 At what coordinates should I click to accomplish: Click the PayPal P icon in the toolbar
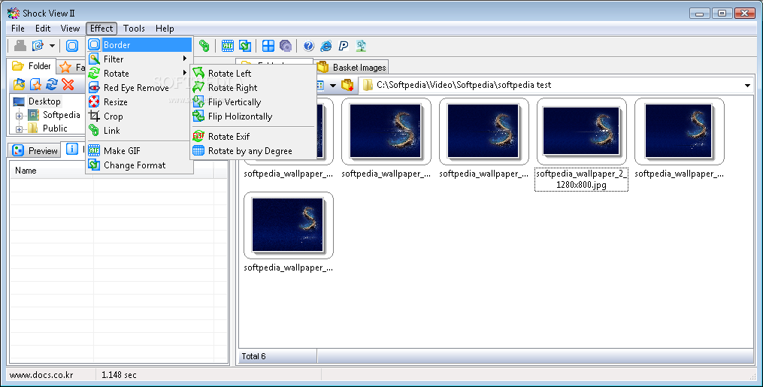point(343,46)
